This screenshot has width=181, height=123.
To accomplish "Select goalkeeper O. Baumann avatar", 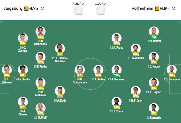I will pos(171,69).
